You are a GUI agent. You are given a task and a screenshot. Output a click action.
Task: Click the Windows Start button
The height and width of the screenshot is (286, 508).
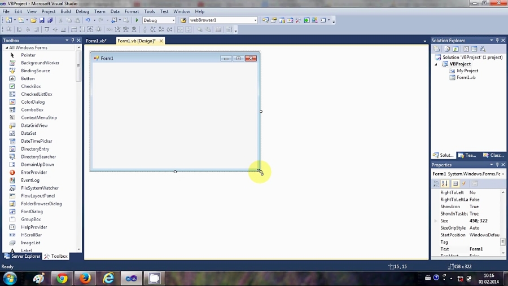10,279
